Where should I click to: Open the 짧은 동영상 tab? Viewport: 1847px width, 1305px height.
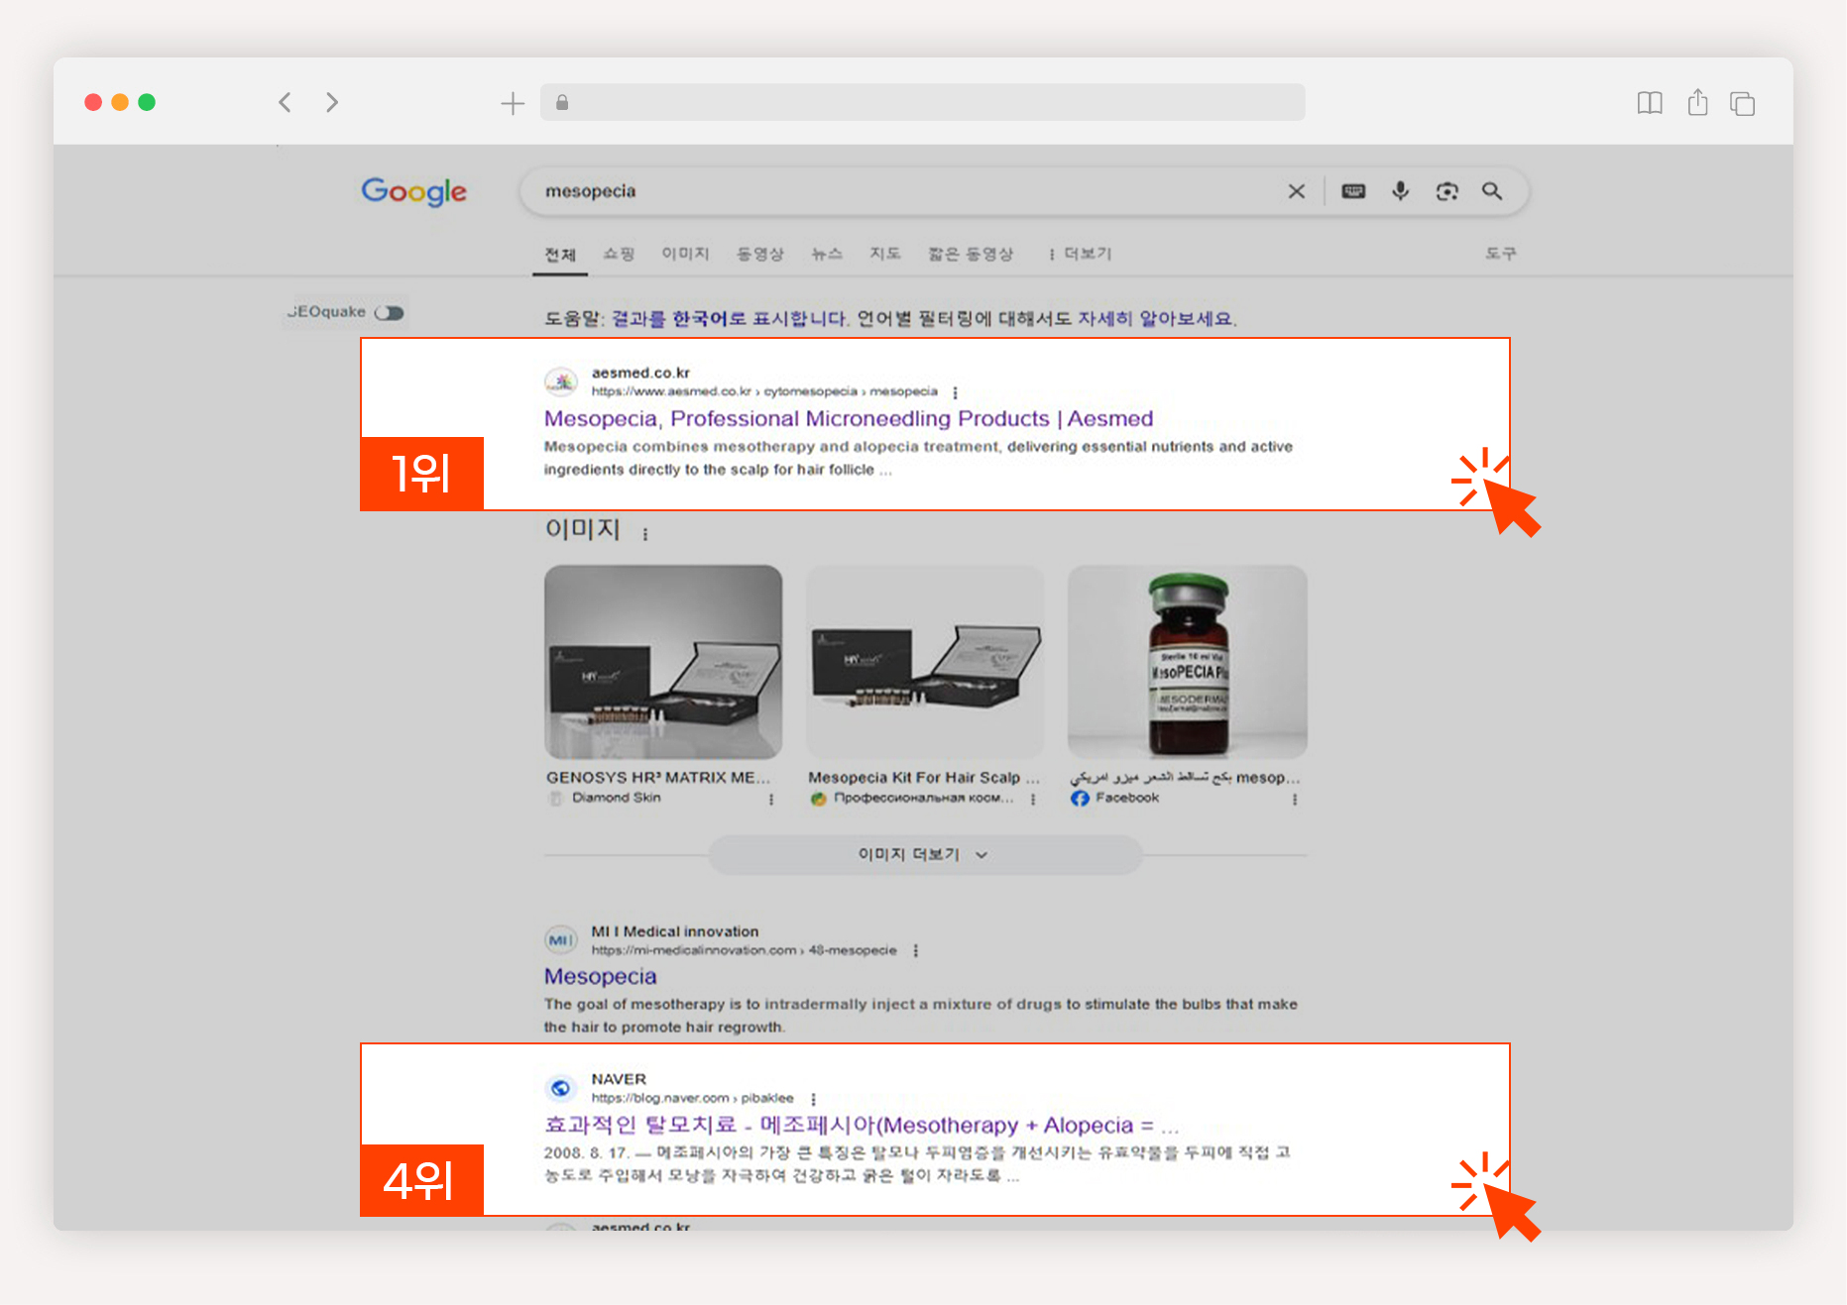970,254
